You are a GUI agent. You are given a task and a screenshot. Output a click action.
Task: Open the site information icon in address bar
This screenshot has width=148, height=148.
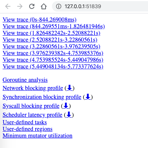pos(59,6)
